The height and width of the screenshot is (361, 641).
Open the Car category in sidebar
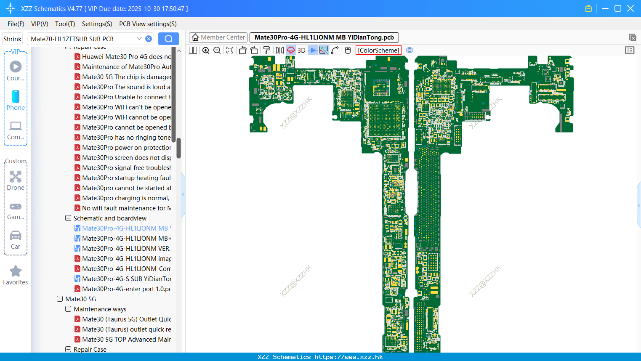(16, 240)
